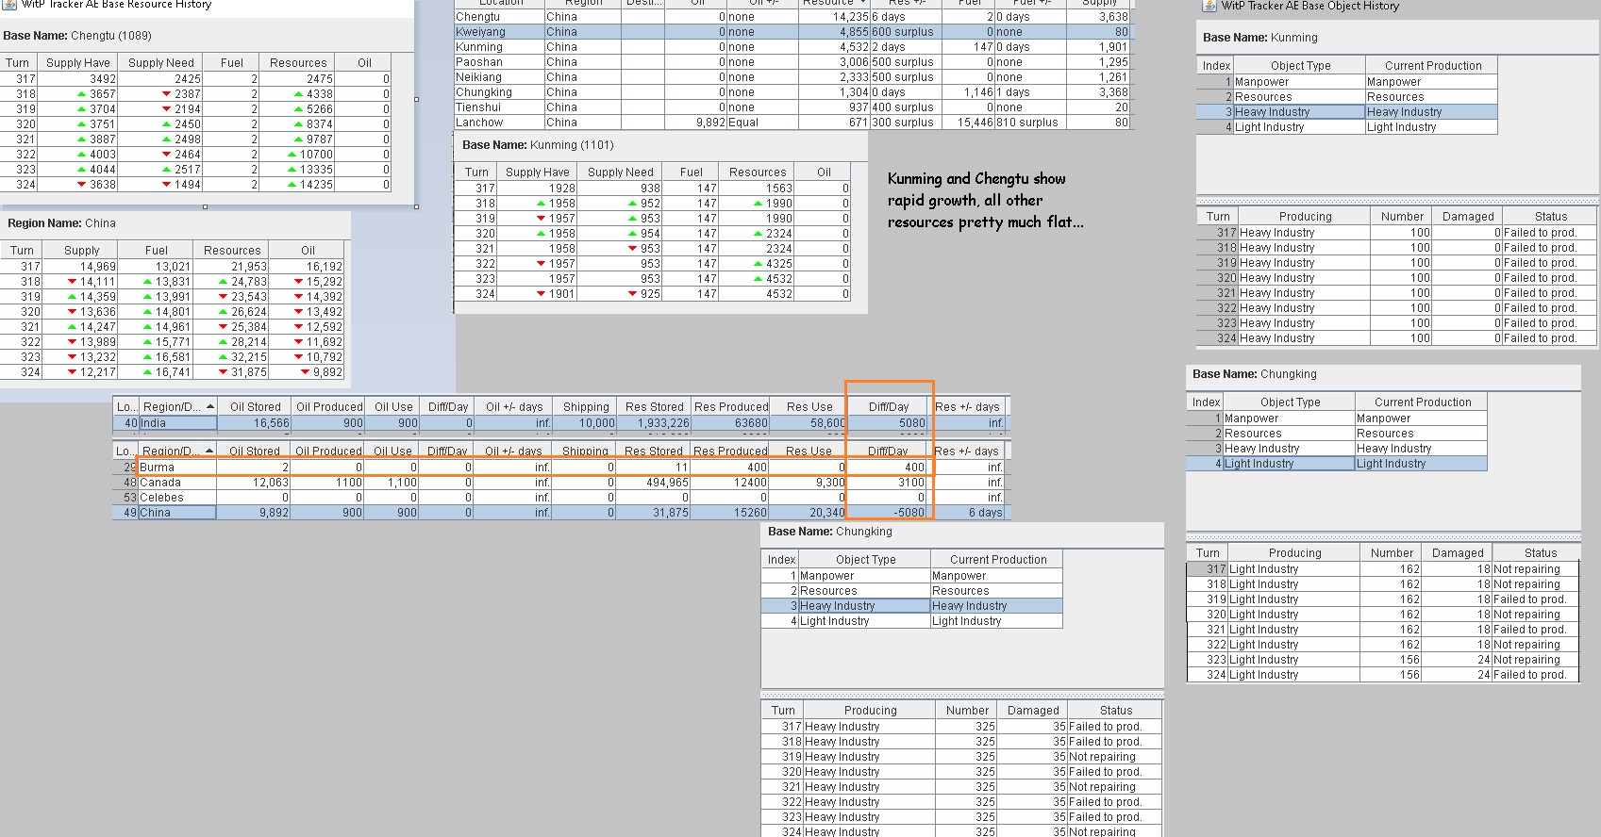Click Object Type header in Kunming object window
Image resolution: width=1601 pixels, height=837 pixels.
1300,66
